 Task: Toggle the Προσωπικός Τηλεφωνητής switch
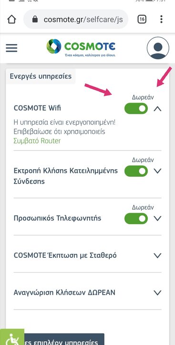(x=136, y=218)
